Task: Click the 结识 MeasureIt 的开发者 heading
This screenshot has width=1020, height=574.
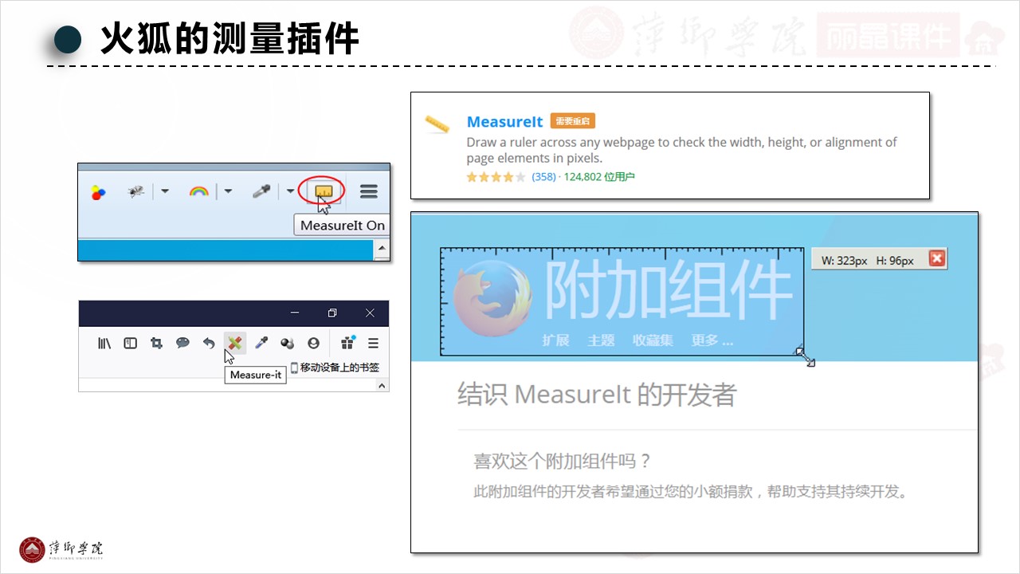Action: click(597, 395)
